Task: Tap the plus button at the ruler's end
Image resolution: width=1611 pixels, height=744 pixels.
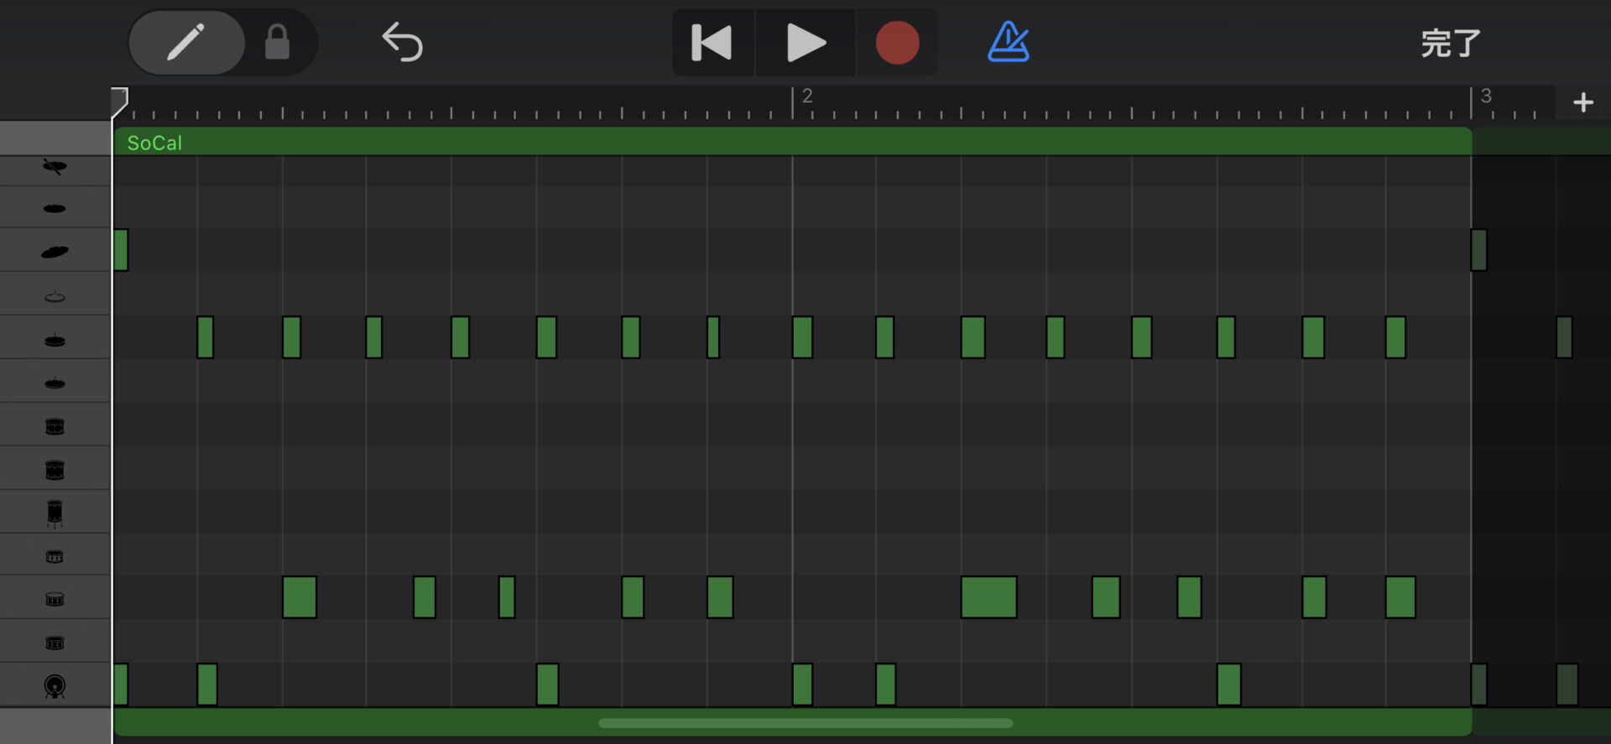Action: click(1583, 102)
